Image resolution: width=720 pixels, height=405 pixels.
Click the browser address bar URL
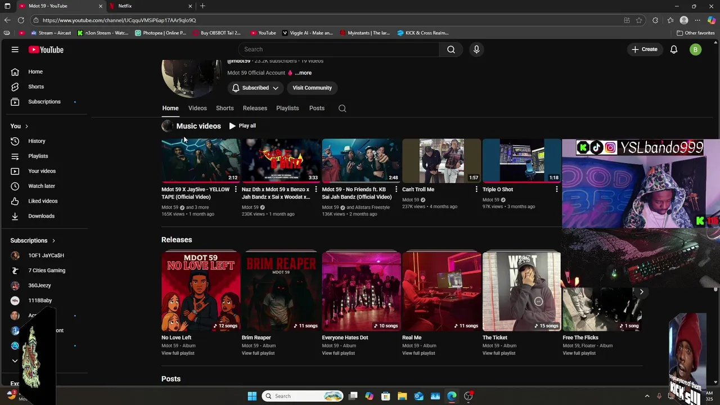119,20
